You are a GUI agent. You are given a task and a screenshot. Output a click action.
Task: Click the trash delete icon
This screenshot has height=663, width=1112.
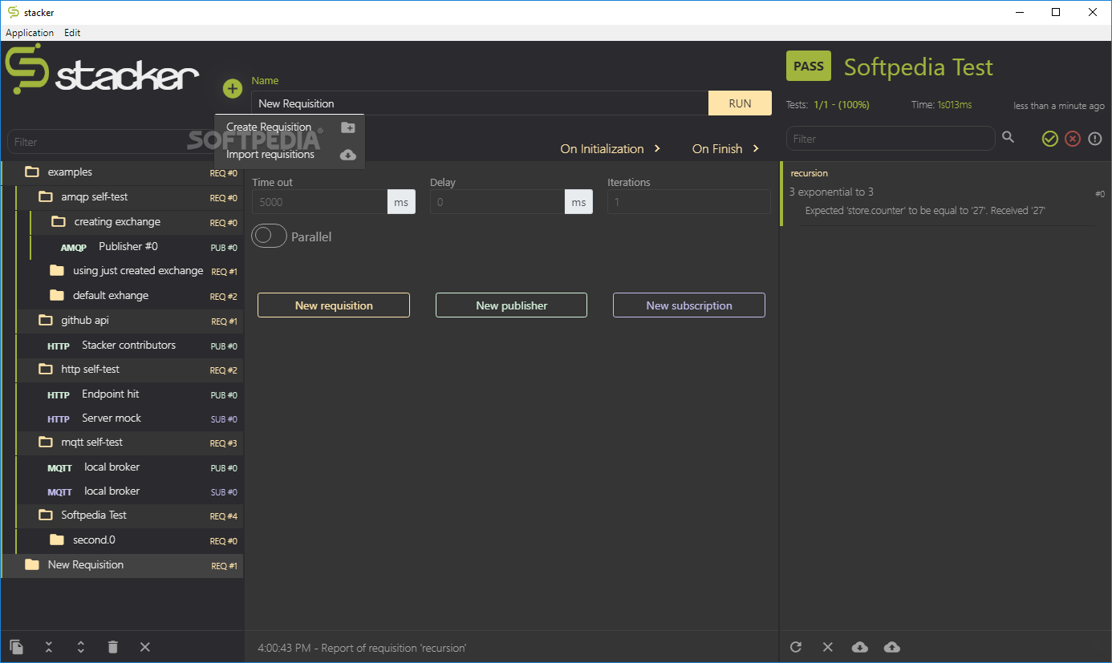[x=113, y=647]
